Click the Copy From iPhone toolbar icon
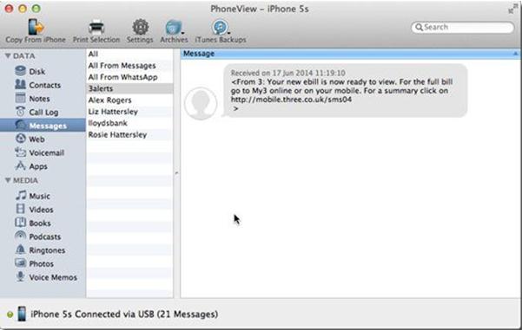This screenshot has height=330, width=522. (36, 27)
